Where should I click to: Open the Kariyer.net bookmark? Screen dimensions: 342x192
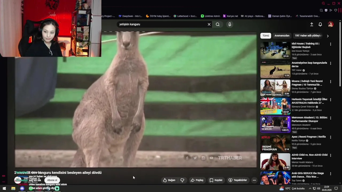pyautogui.click(x=231, y=16)
